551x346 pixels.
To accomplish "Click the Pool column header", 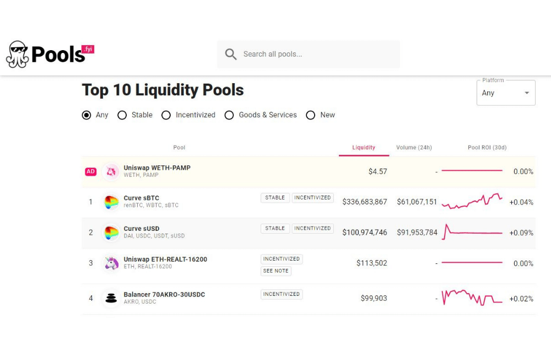I will tap(179, 148).
